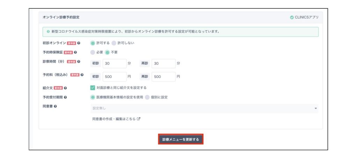358x156 pixels.
Task: Select 個別に設定 for 予約受付期間
Action: (x=147, y=97)
